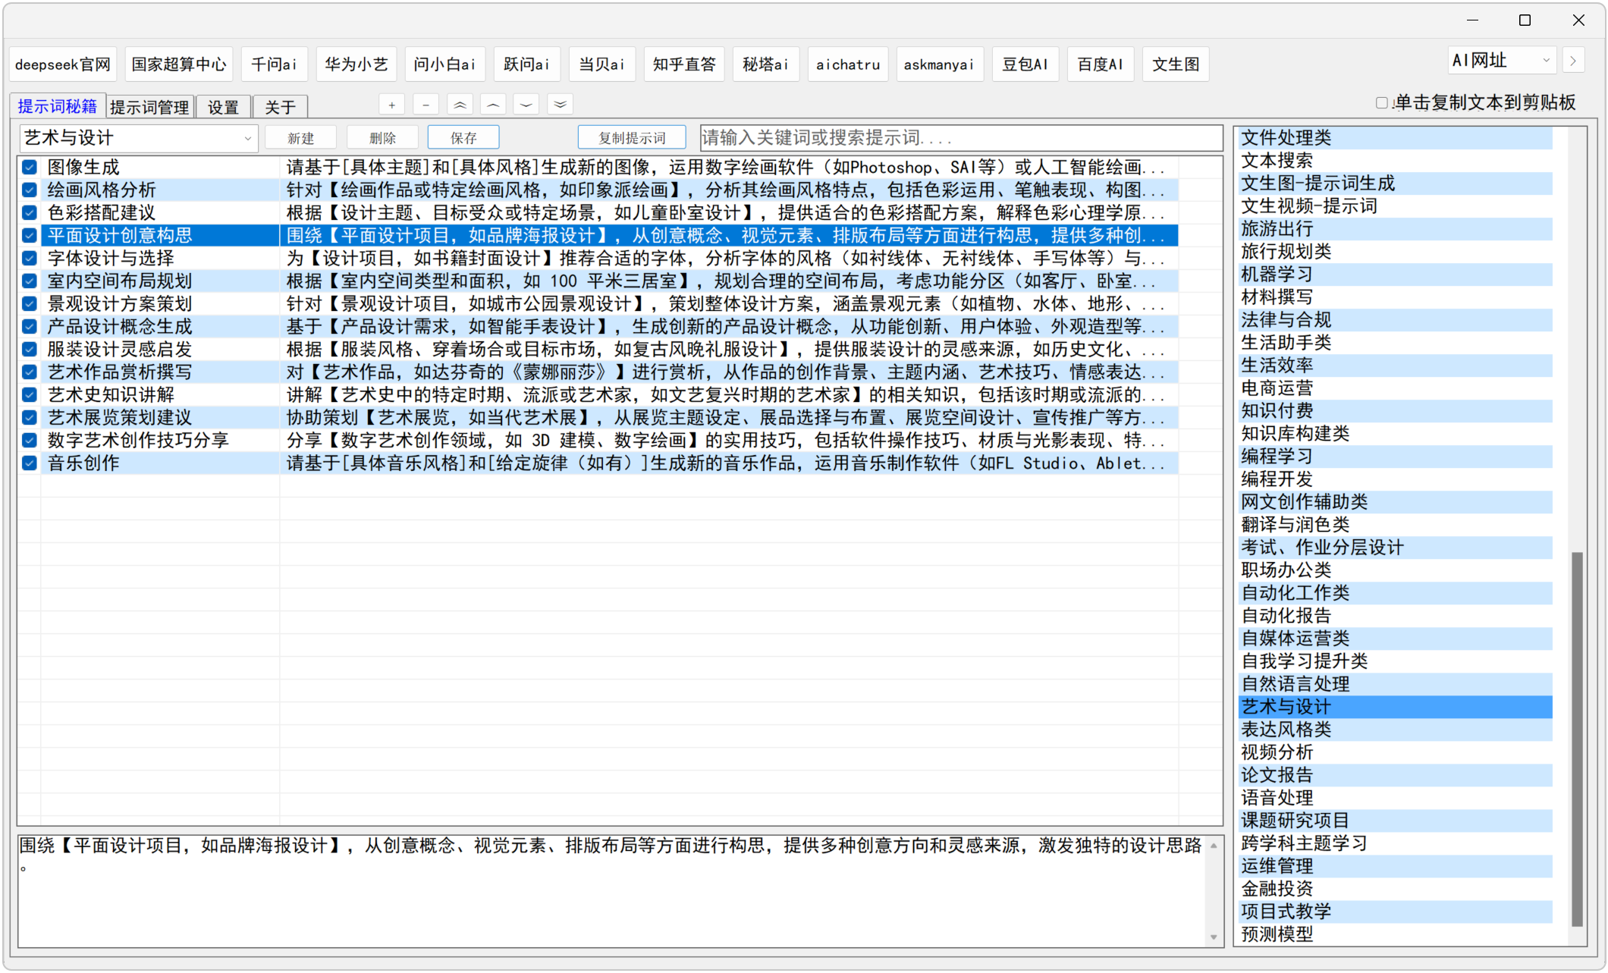
Task: Go to the 设置 tab
Action: coord(223,107)
